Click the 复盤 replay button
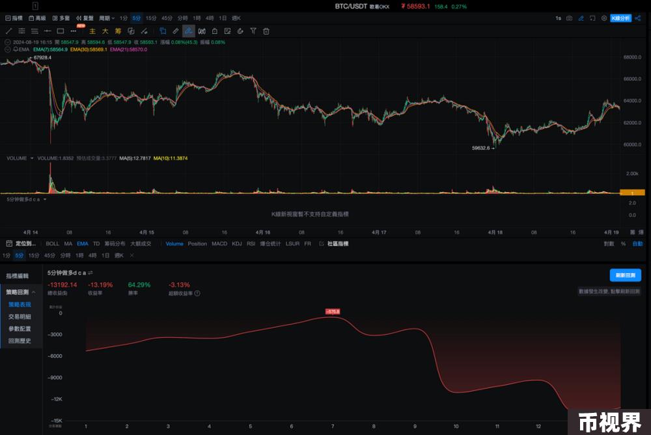The image size is (651, 435). [85, 18]
